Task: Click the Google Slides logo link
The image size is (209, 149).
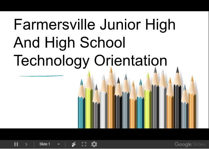Action: 190,144
